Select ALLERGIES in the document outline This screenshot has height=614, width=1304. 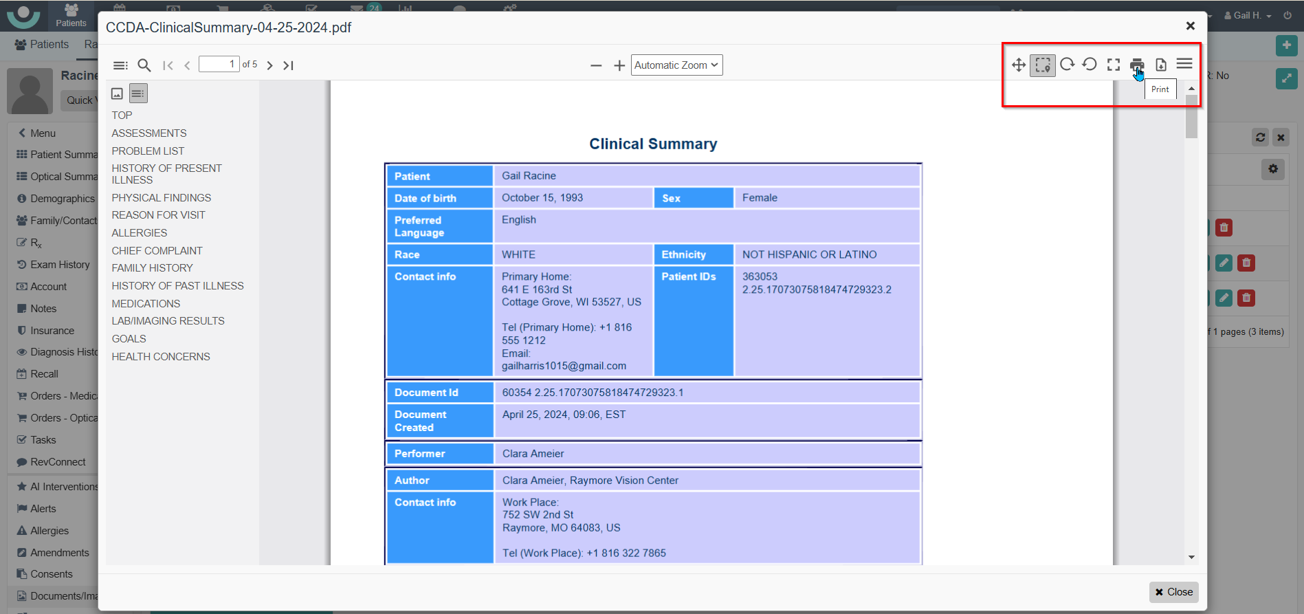tap(140, 233)
